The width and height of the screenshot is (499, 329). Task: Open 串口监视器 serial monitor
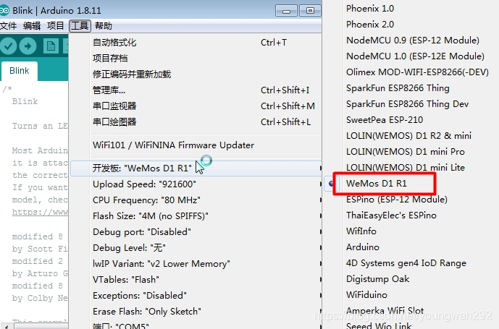(x=196, y=106)
